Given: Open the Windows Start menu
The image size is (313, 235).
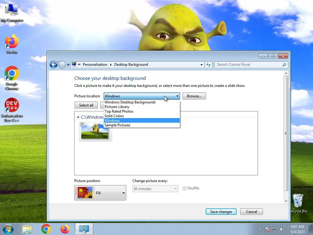Looking at the screenshot, I should tap(8, 229).
